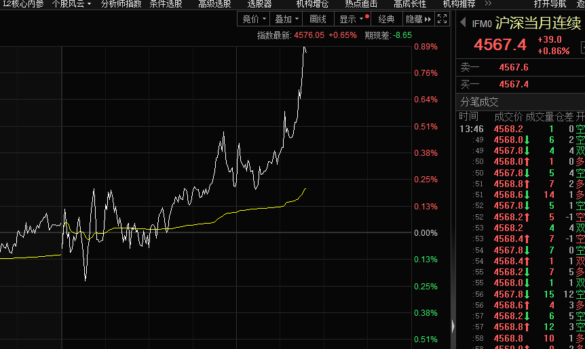Viewport: 585px width, 349px height.
Task: Open the 机构增仓 menu item
Action: point(312,3)
